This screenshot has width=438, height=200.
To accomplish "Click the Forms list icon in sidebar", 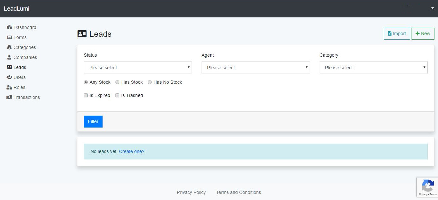I will pyautogui.click(x=9, y=37).
